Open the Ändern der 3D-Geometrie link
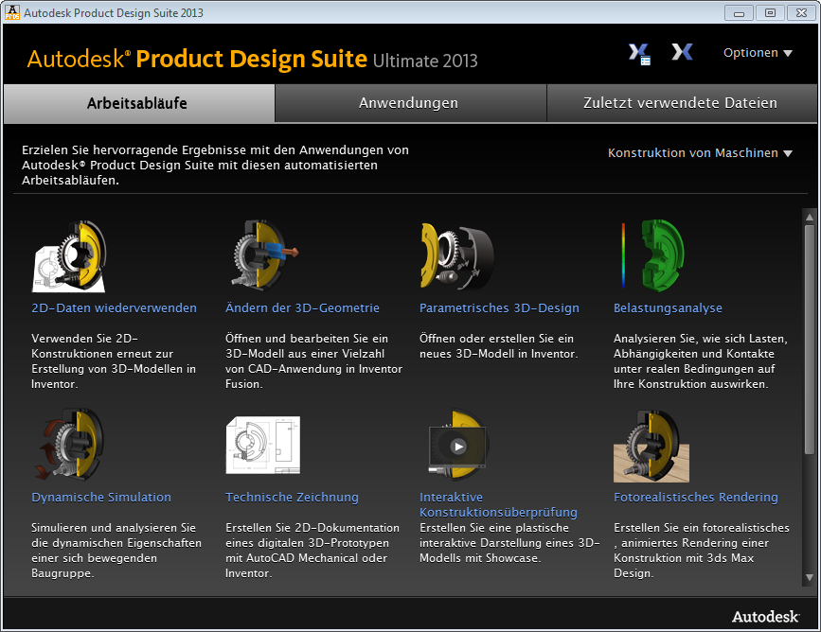Screen dimensions: 821x632 (302, 307)
